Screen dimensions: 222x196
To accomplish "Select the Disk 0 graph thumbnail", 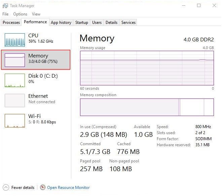I will (x=15, y=80).
